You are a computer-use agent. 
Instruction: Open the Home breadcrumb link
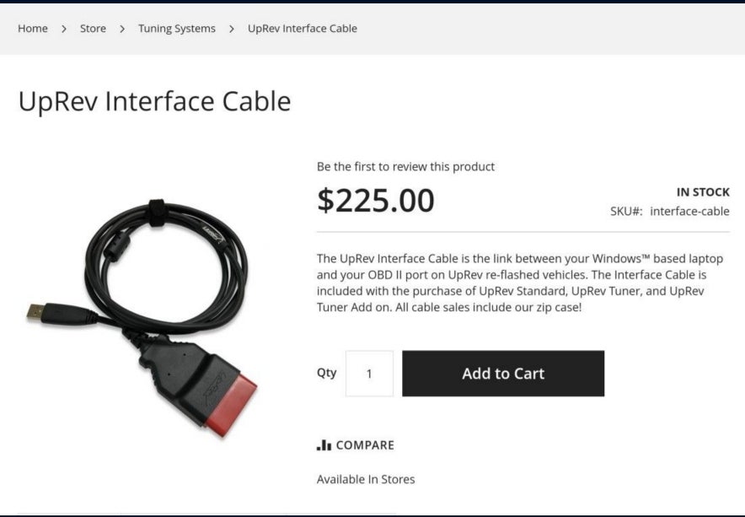click(33, 28)
